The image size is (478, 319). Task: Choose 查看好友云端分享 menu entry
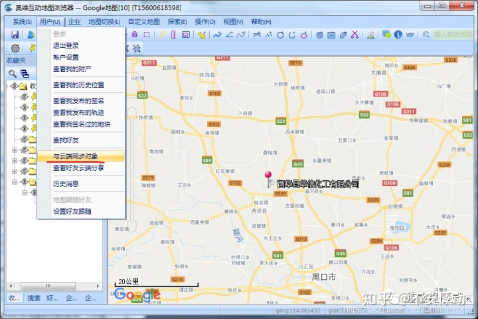coord(81,167)
